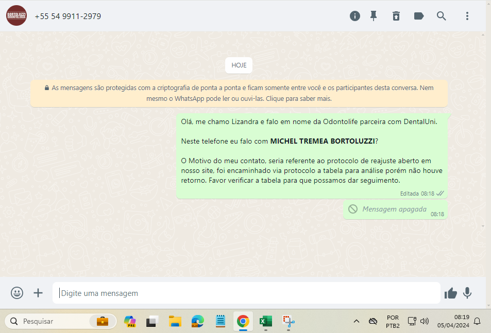The width and height of the screenshot is (491, 333).
Task: Open the contact info icon
Action: point(355,16)
